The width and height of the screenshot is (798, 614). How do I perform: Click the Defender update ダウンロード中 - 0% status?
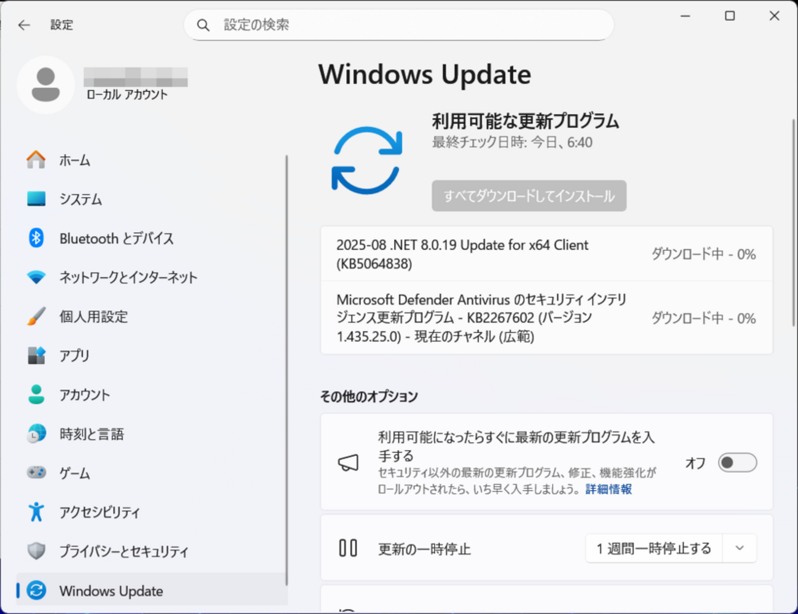click(703, 318)
